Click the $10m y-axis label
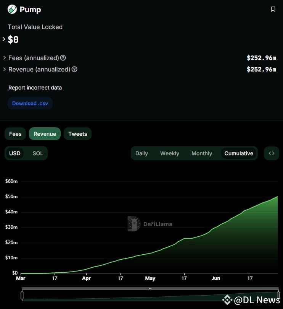Viewport: 283px width, 309px height. coord(11,258)
